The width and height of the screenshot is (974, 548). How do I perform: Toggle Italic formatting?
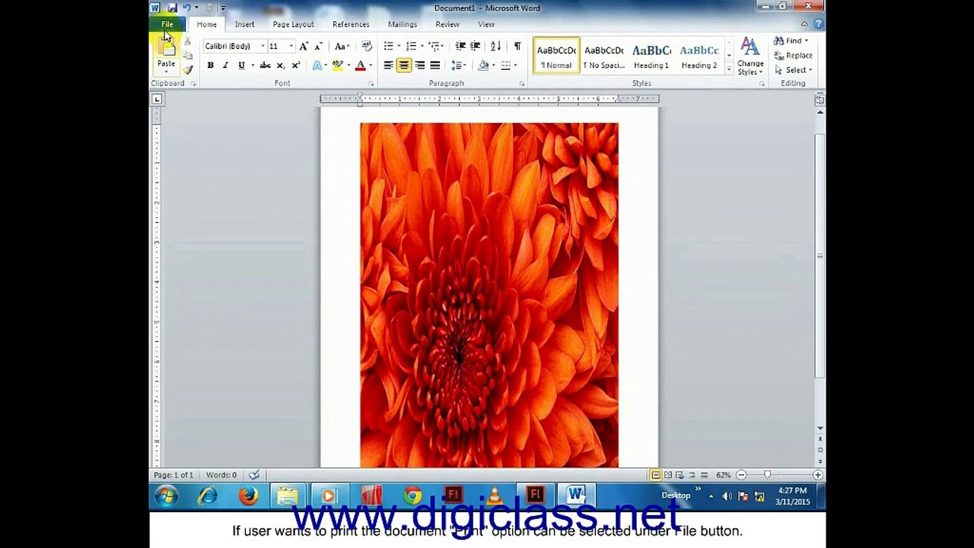click(x=225, y=65)
